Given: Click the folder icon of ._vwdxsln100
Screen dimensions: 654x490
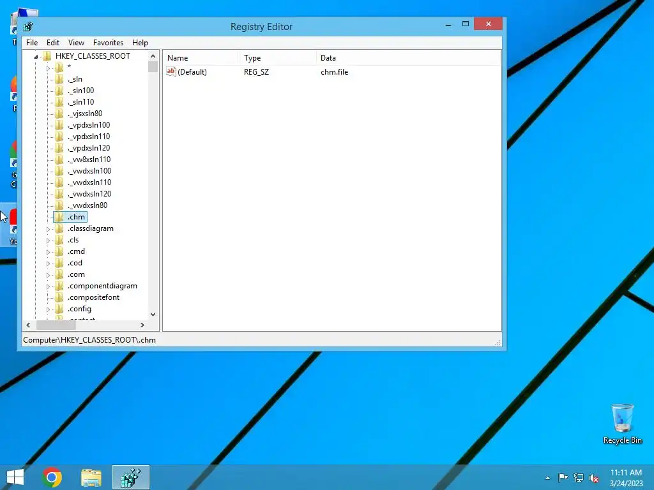Looking at the screenshot, I should [59, 171].
